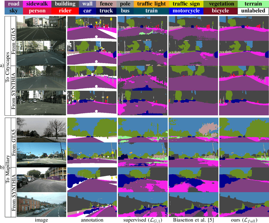Click the 'supervised (L_G,1)' column caption

pyautogui.click(x=143, y=220)
